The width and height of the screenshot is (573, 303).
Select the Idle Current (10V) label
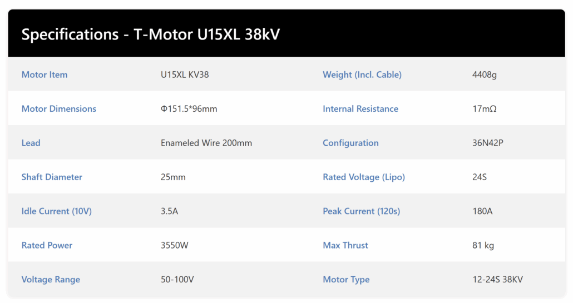(x=57, y=211)
